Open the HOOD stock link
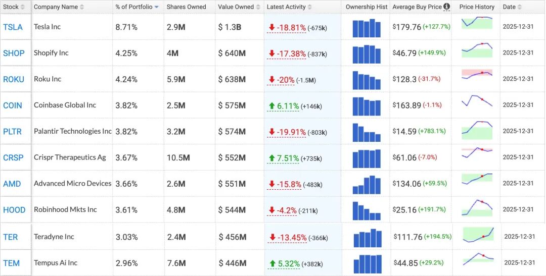Viewport: 546px width, 276px height. click(x=14, y=210)
